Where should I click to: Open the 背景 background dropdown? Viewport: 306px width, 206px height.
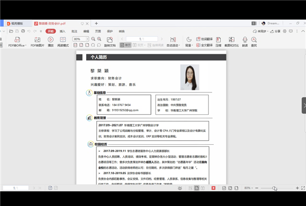tap(189, 45)
